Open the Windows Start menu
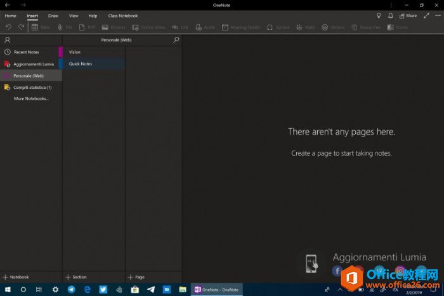444x296 pixels. pyautogui.click(x=8, y=290)
